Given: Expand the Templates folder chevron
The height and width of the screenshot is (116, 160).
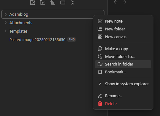Looking at the screenshot, I should click(6, 31).
